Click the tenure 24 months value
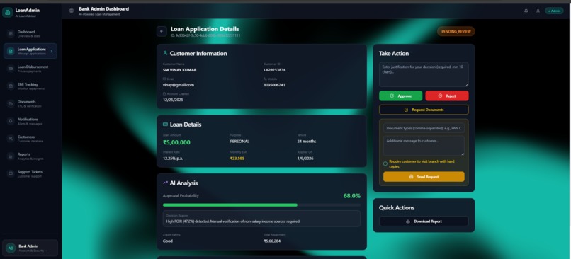The width and height of the screenshot is (571, 259). coord(307,141)
